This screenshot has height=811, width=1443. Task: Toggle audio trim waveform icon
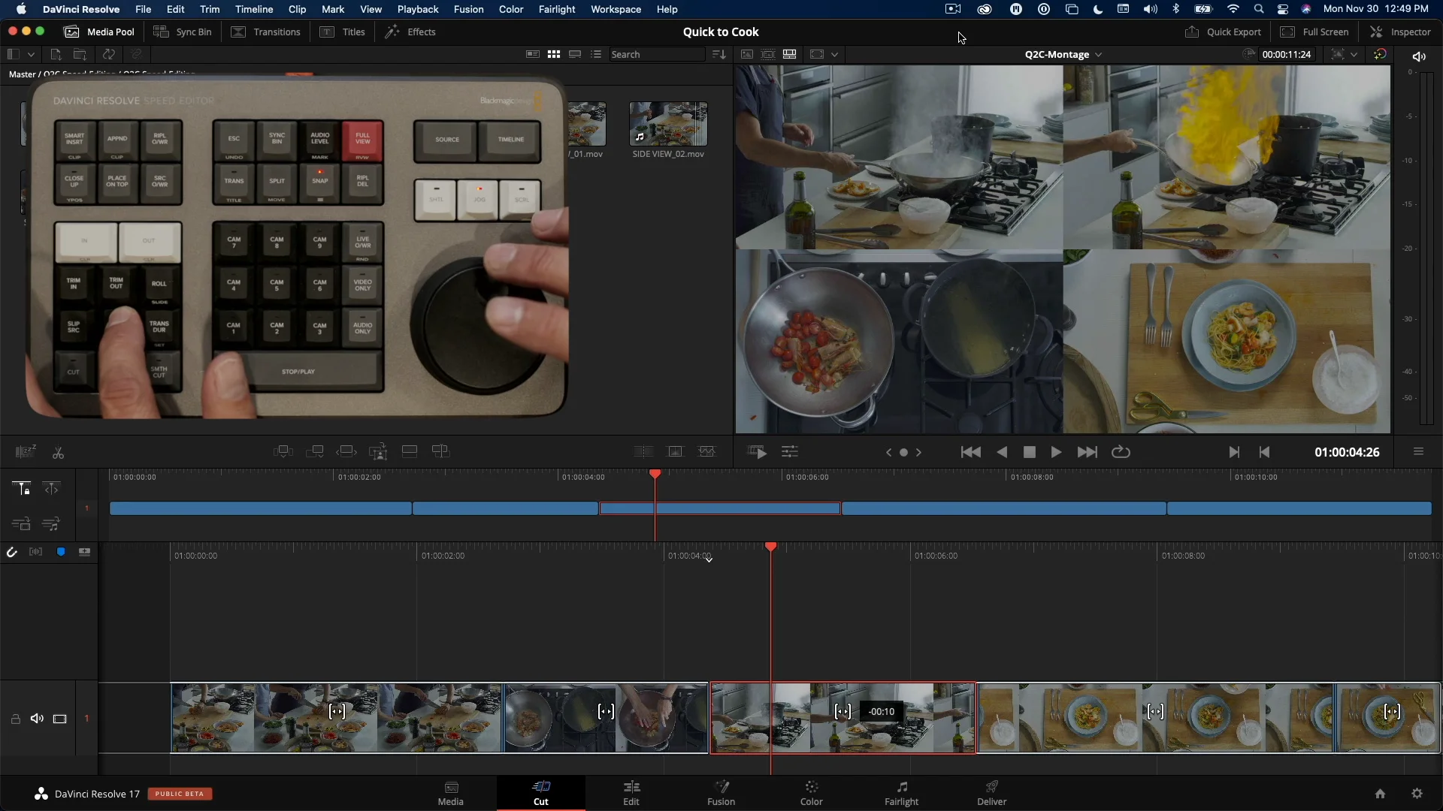pos(35,552)
